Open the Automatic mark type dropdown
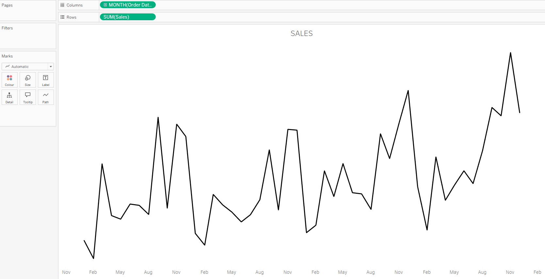This screenshot has width=545, height=279. pyautogui.click(x=27, y=67)
